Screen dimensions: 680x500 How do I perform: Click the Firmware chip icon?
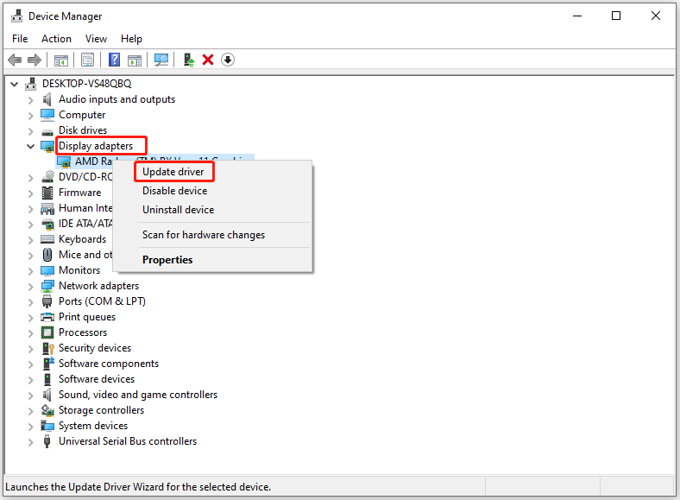pos(47,193)
